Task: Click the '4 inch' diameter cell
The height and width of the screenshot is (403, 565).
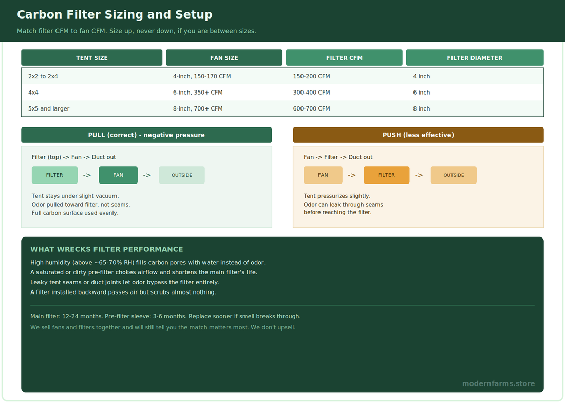Action: point(421,76)
